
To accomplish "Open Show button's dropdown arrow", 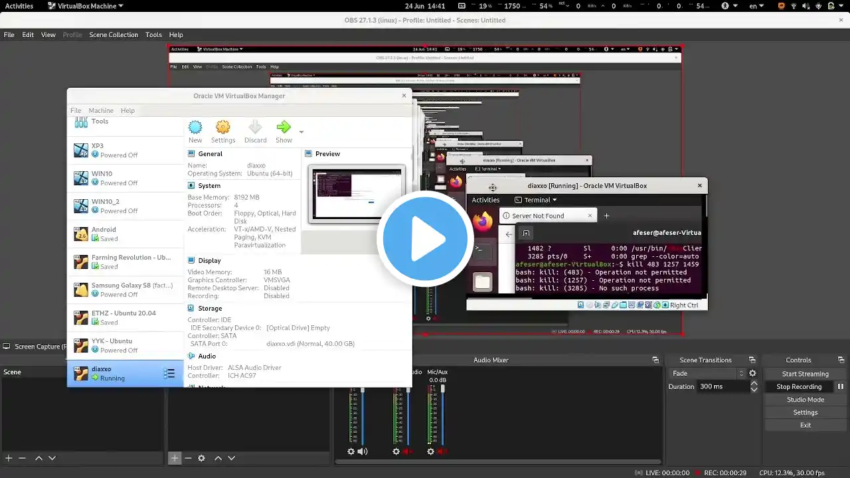I will coord(301,131).
